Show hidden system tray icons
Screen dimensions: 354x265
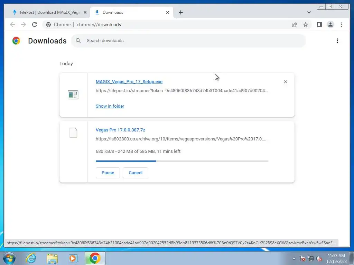(294, 258)
